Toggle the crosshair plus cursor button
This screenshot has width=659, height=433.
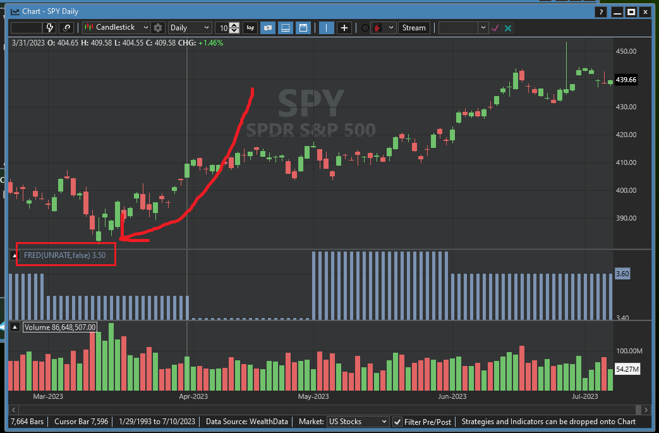point(344,28)
